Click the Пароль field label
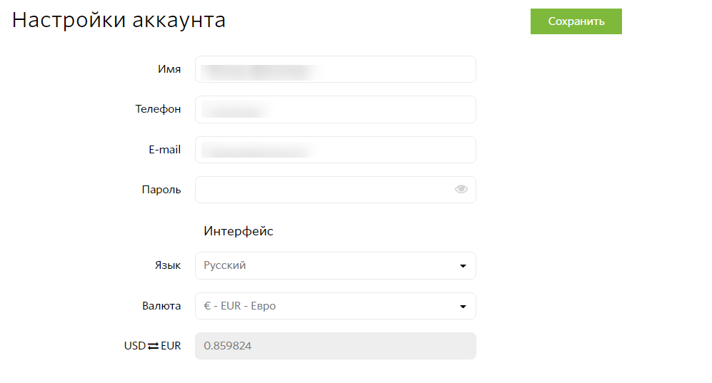Screen dimensions: 712x383 pyautogui.click(x=161, y=190)
